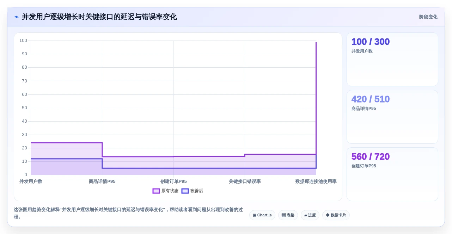Click the 创建订单P95 x-axis label
The width and height of the screenshot is (452, 234).
click(173, 181)
